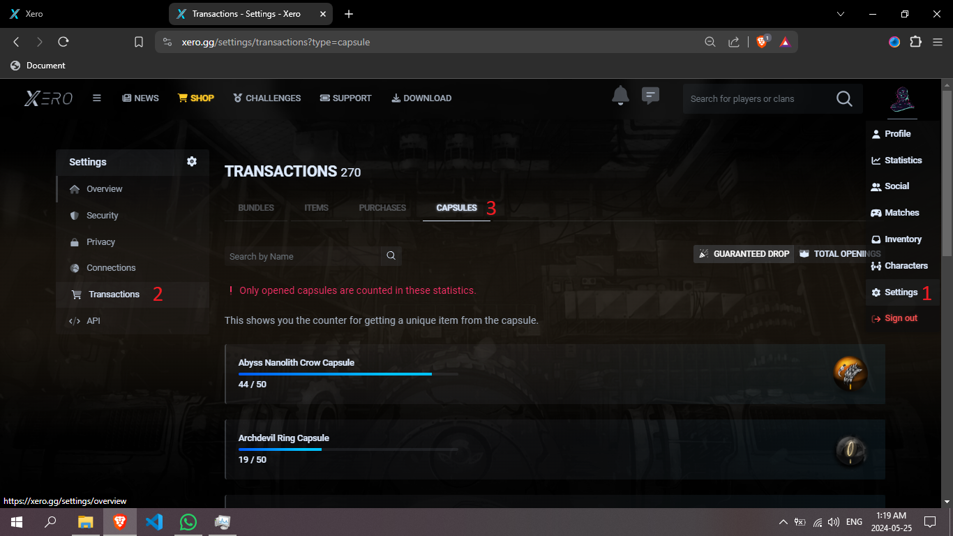
Task: Select the Purchases tab
Action: point(382,208)
